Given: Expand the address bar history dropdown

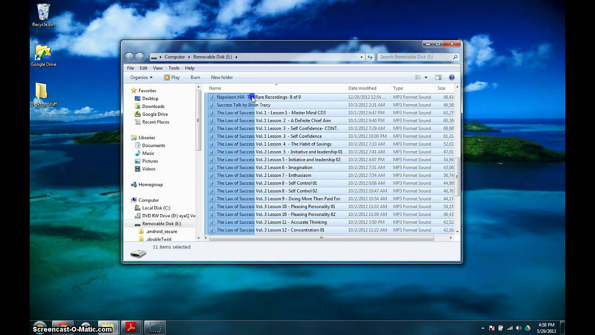Looking at the screenshot, I should pyautogui.click(x=362, y=57).
